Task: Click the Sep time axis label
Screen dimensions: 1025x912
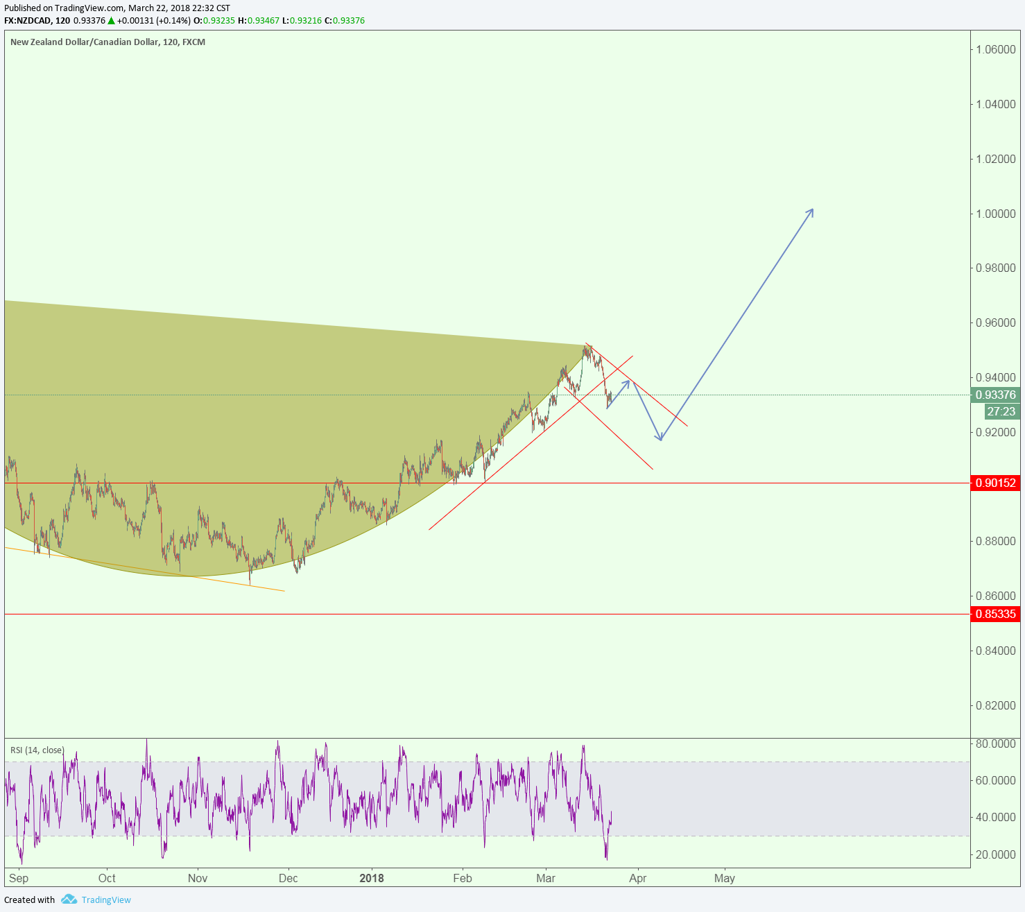Action: [x=19, y=878]
